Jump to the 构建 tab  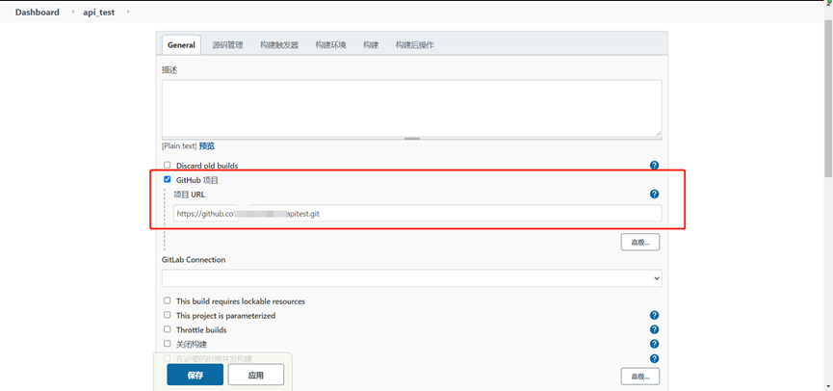pos(371,45)
